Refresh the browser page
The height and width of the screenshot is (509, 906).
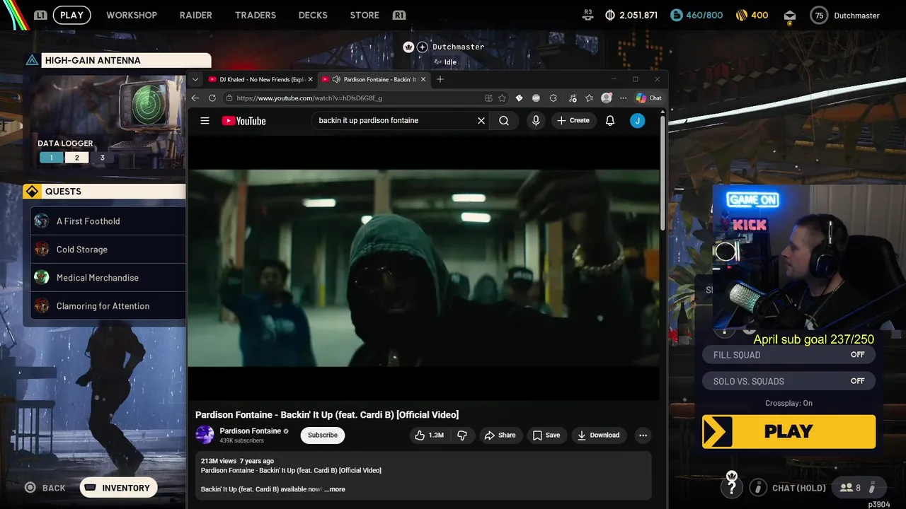click(x=212, y=98)
